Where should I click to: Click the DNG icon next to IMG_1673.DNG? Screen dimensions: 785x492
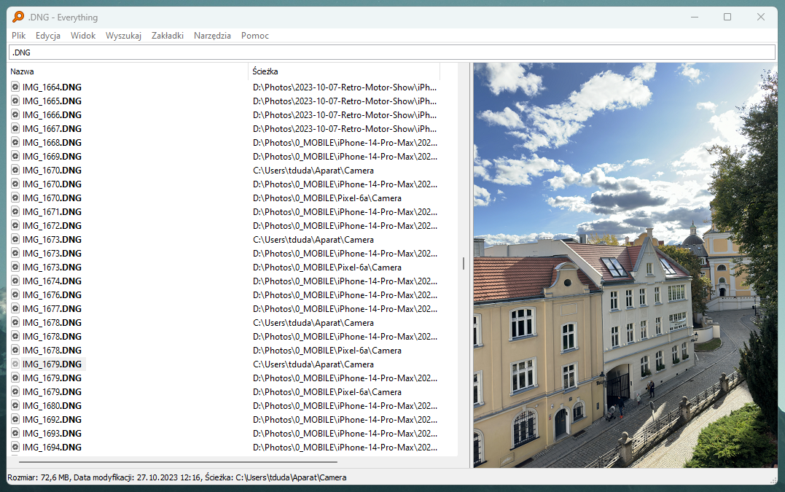pos(15,239)
